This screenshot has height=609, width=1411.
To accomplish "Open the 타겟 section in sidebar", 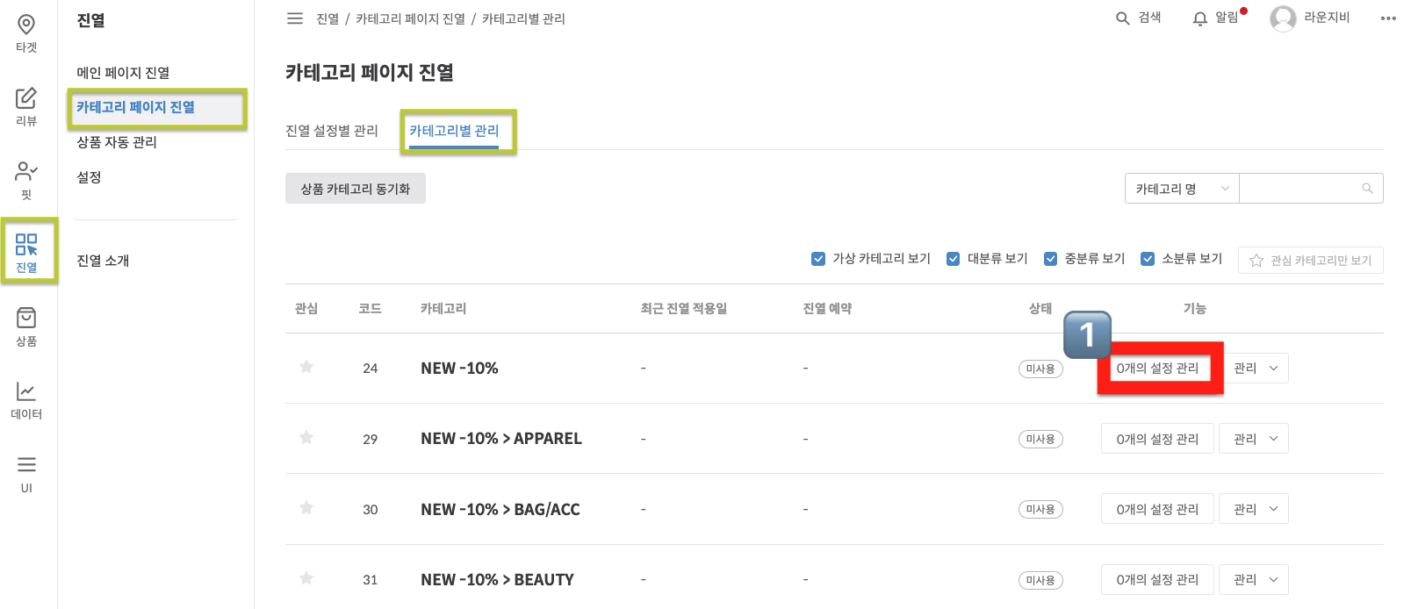I will pos(26,33).
